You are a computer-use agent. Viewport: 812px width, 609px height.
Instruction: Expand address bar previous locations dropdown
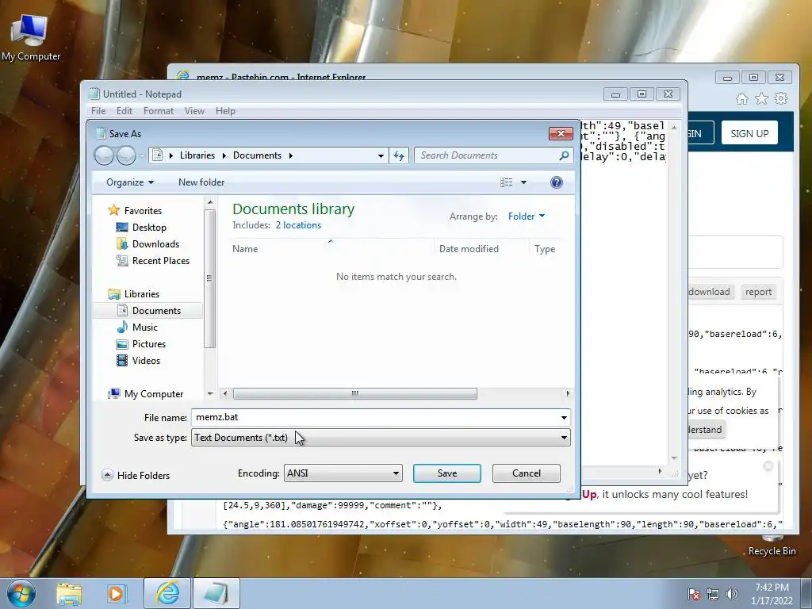381,155
